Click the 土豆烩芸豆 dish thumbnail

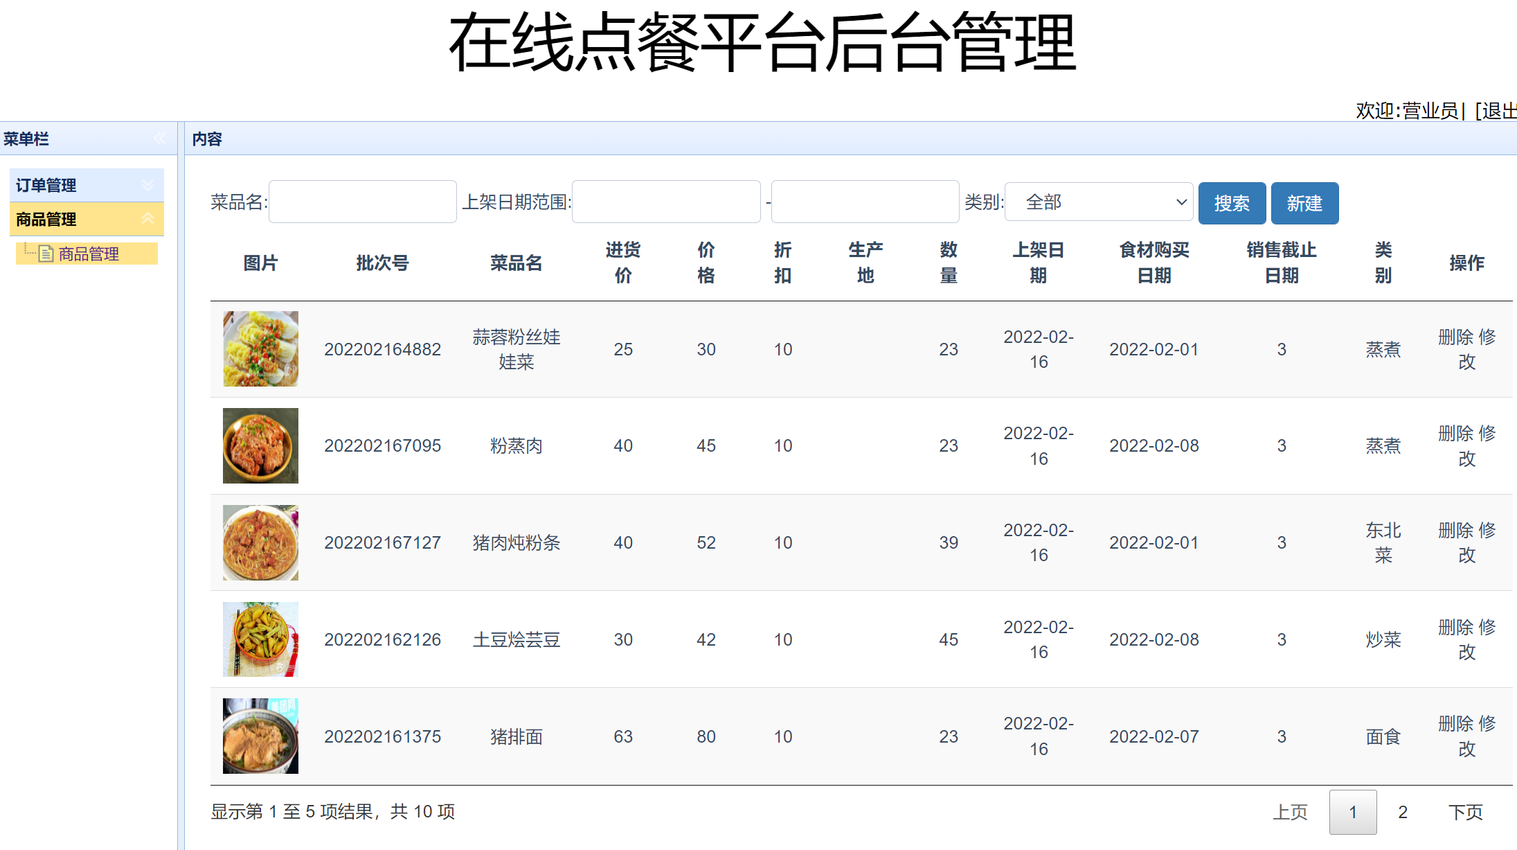[260, 639]
